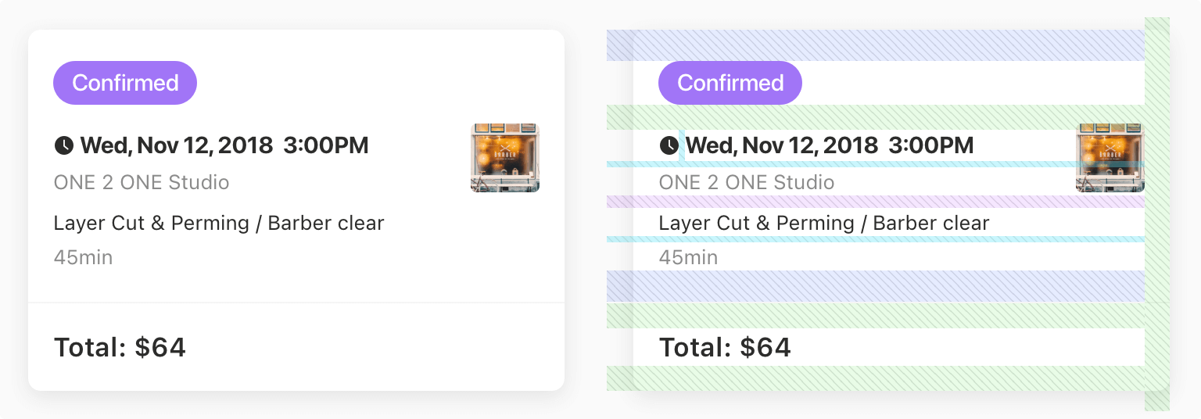Image resolution: width=1201 pixels, height=419 pixels.
Task: Open the barber shop thumbnail on annotated card
Action: point(1110,158)
